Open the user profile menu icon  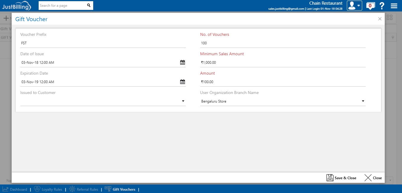click(x=354, y=6)
